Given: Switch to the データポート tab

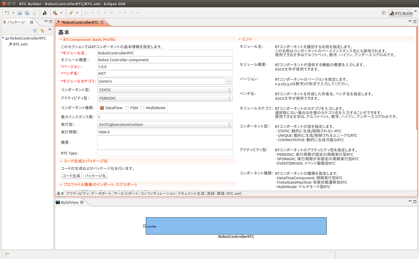Looking at the screenshot, I should pos(101,194).
